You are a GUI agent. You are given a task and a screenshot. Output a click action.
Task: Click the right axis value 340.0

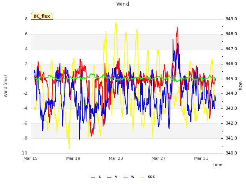click(231, 153)
